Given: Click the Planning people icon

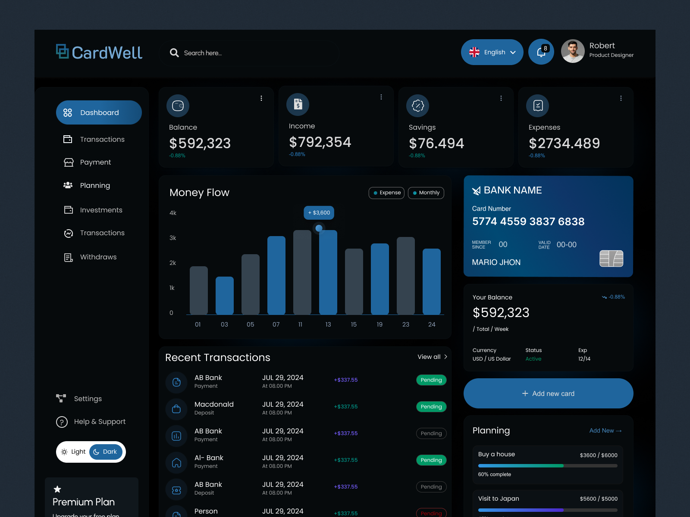Looking at the screenshot, I should click(68, 185).
